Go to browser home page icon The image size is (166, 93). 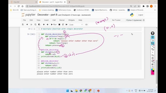pos(23,6)
